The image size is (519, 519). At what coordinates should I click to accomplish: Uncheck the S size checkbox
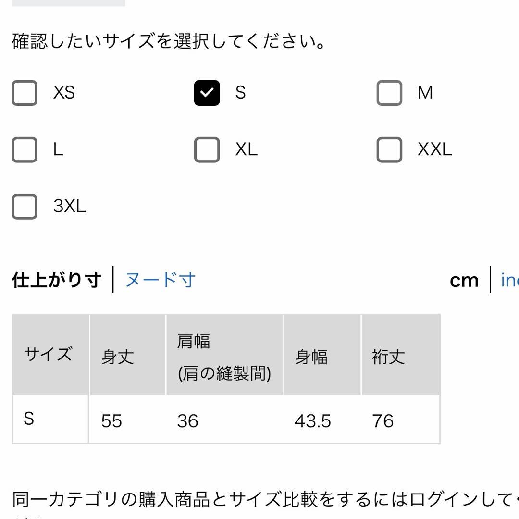[x=207, y=93]
